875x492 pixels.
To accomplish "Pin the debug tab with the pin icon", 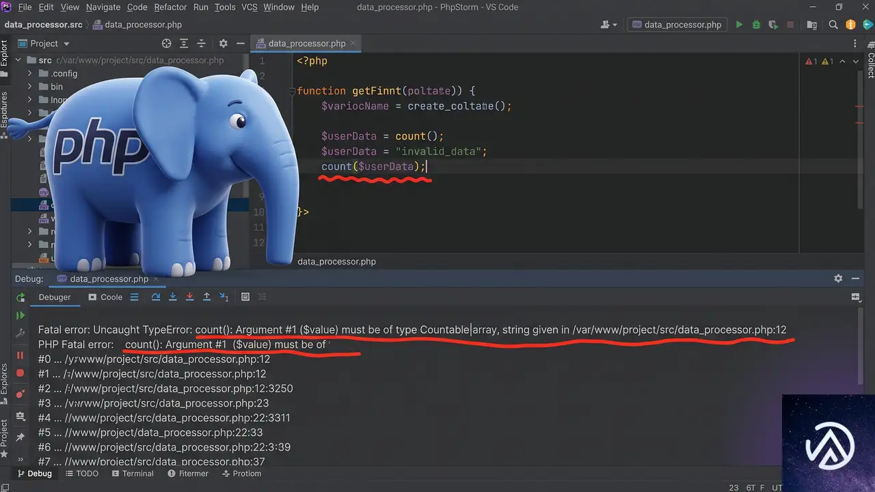I will (21, 437).
